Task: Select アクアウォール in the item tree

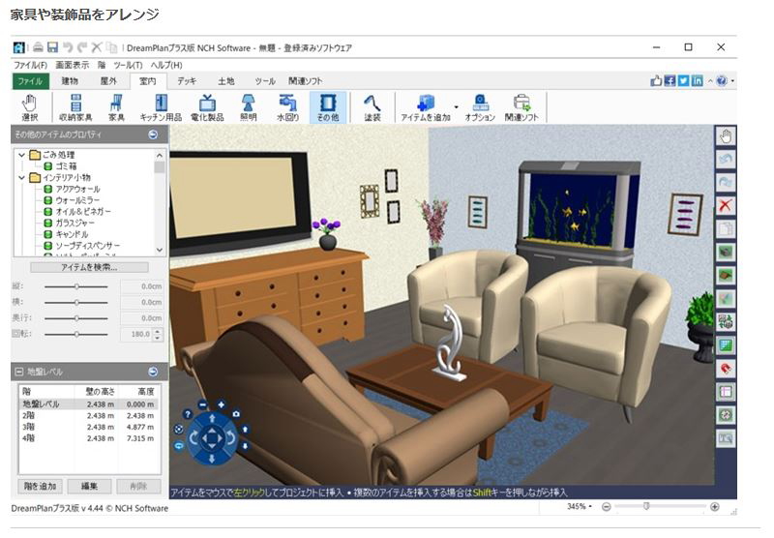Action: click(x=78, y=189)
